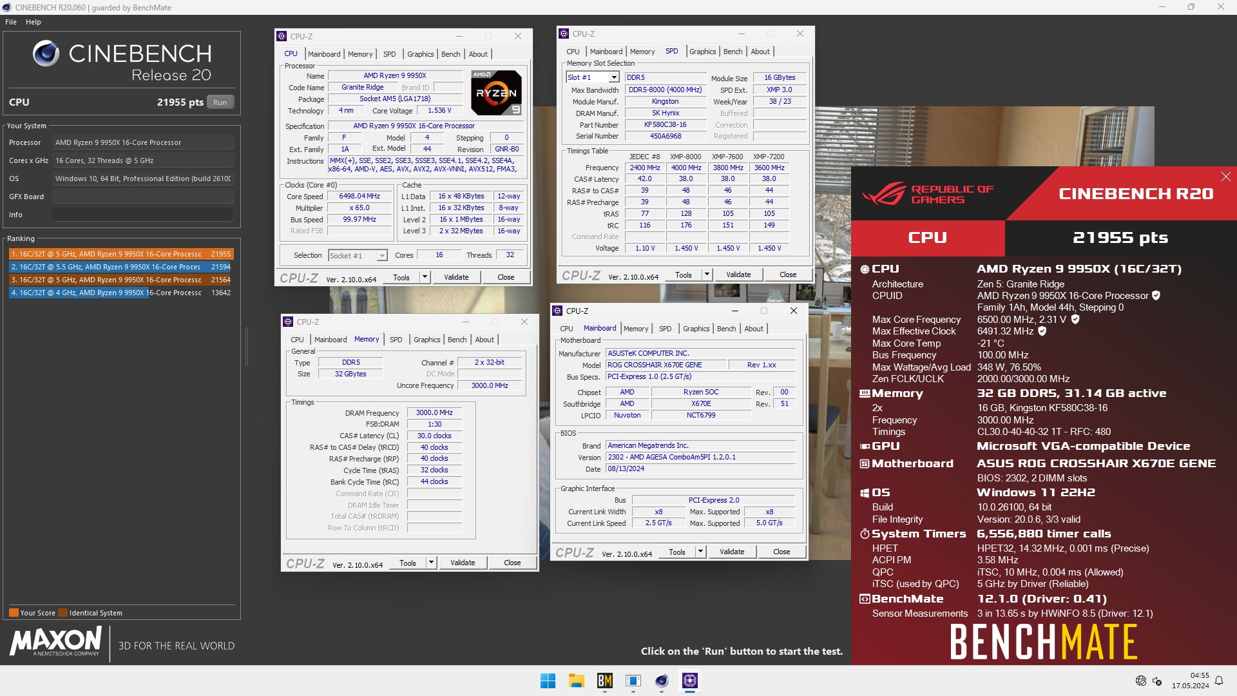The height and width of the screenshot is (696, 1237).
Task: Click Close button in the Memory window
Action: tap(512, 563)
